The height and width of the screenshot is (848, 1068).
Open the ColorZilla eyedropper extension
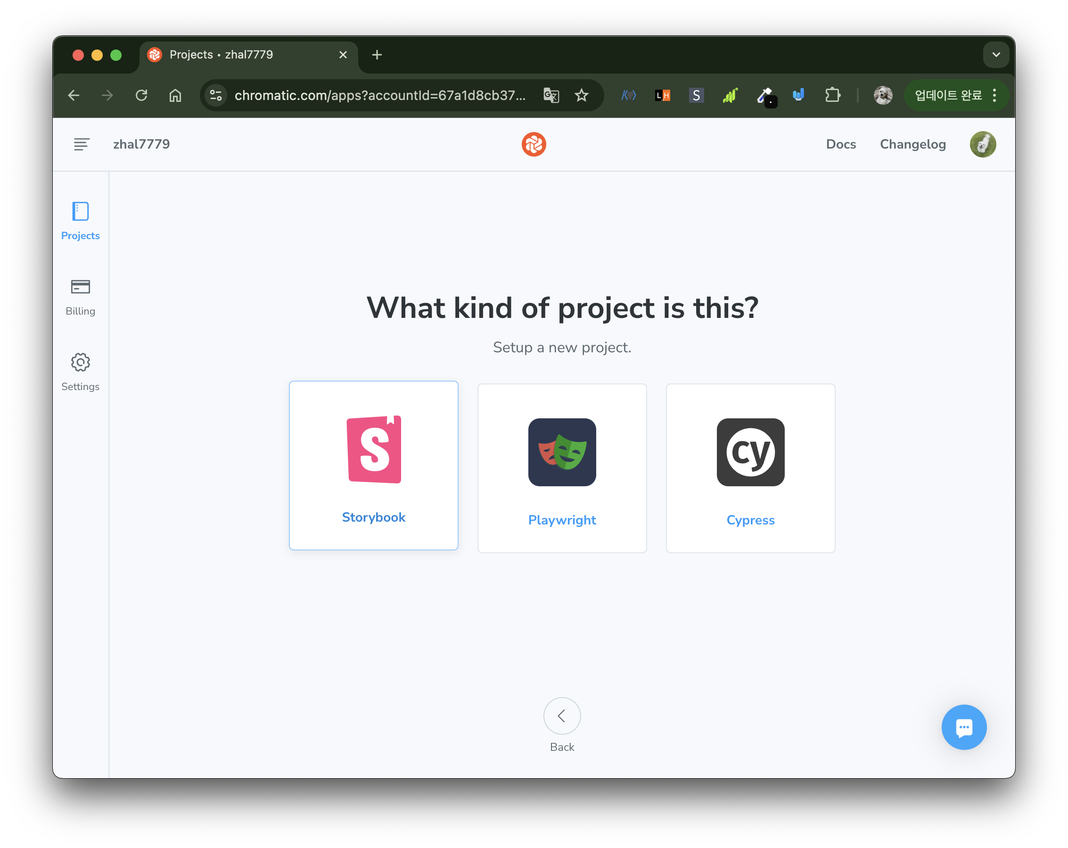point(766,95)
